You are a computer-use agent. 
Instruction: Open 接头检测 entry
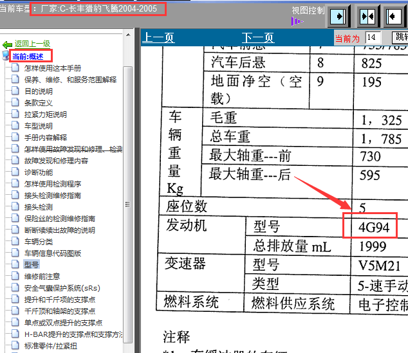(39, 207)
